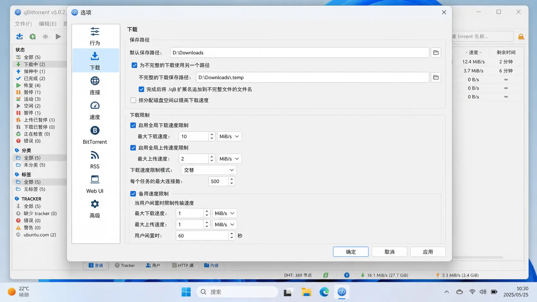Open 下载速度限制模式 dropdown showing 交替
Image resolution: width=537 pixels, height=302 pixels.
tap(209, 170)
